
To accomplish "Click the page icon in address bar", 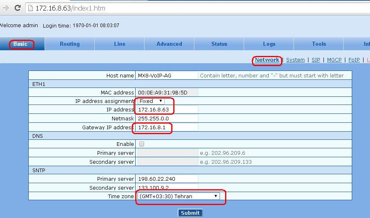I will coord(30,8).
